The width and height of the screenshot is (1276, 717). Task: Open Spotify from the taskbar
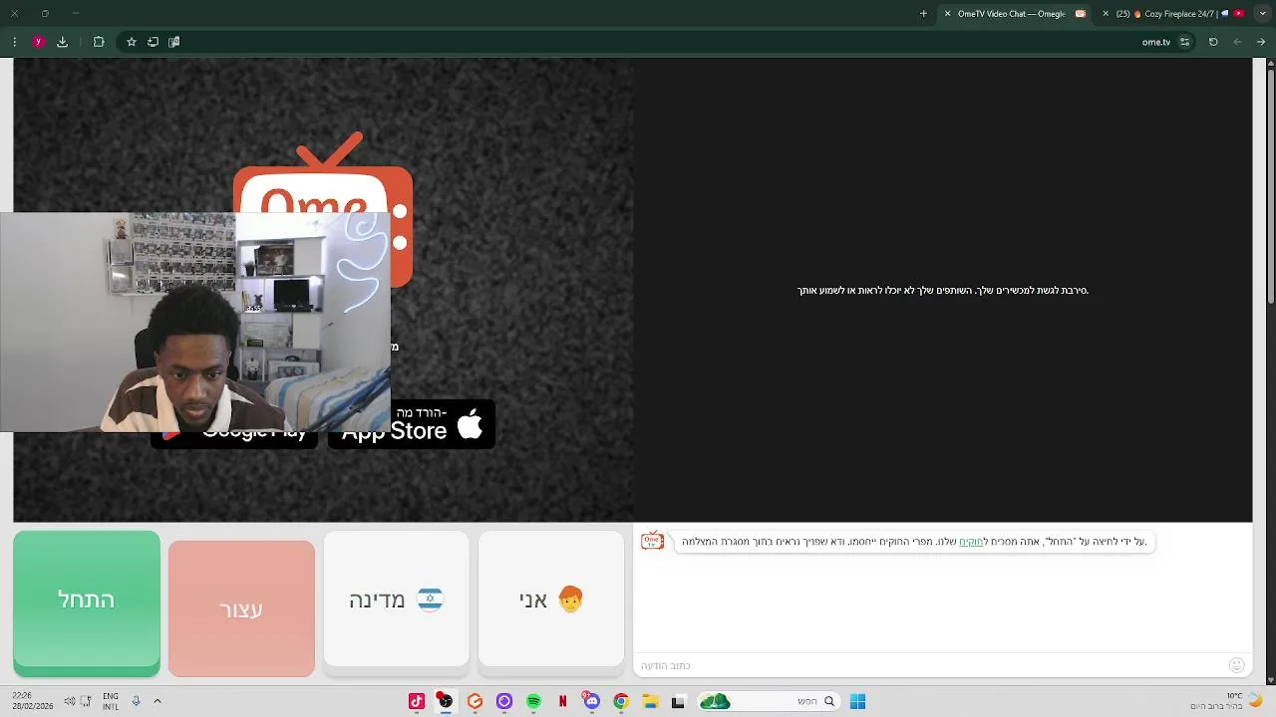[533, 701]
